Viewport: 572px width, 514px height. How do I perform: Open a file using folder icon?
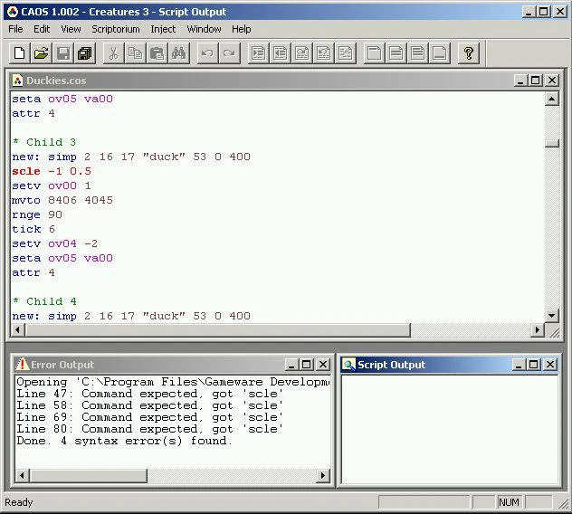(x=41, y=53)
